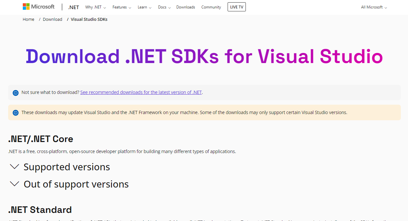Click info icon in the Visual Studio update warning
Image resolution: width=408 pixels, height=221 pixels.
(x=16, y=113)
